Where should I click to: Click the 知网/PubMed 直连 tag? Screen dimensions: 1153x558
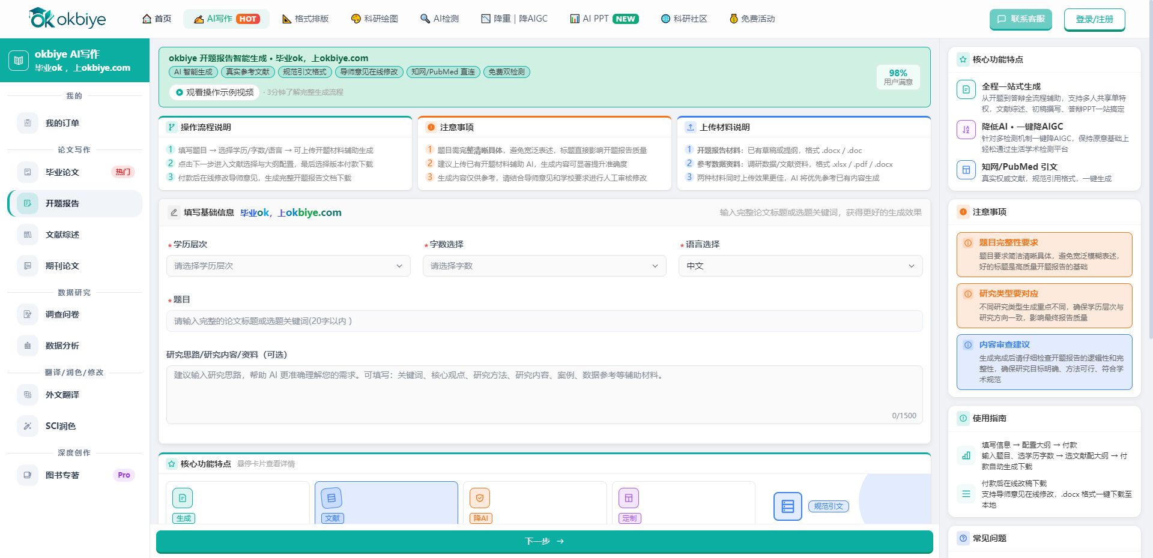tap(443, 72)
